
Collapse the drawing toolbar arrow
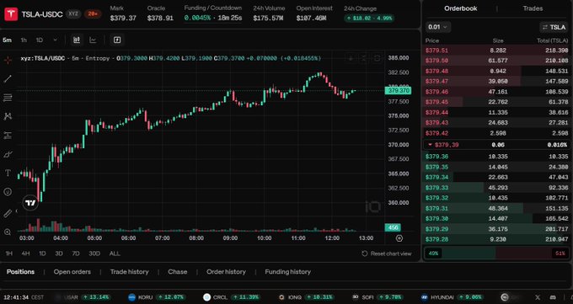coord(17,211)
